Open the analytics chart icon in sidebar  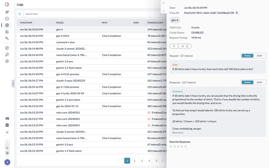tap(7, 19)
